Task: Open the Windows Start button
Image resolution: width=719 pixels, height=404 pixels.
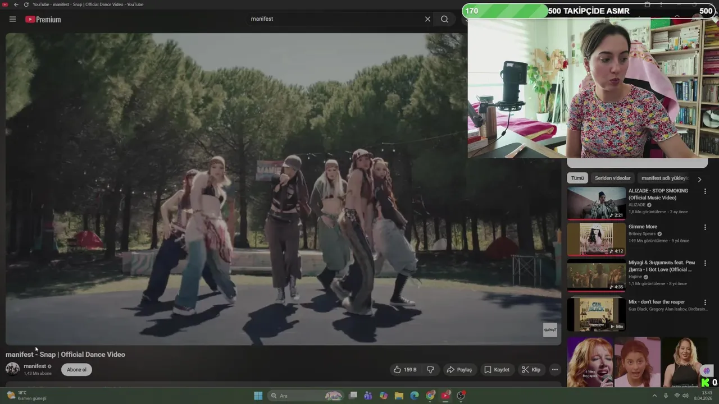Action: pyautogui.click(x=258, y=396)
